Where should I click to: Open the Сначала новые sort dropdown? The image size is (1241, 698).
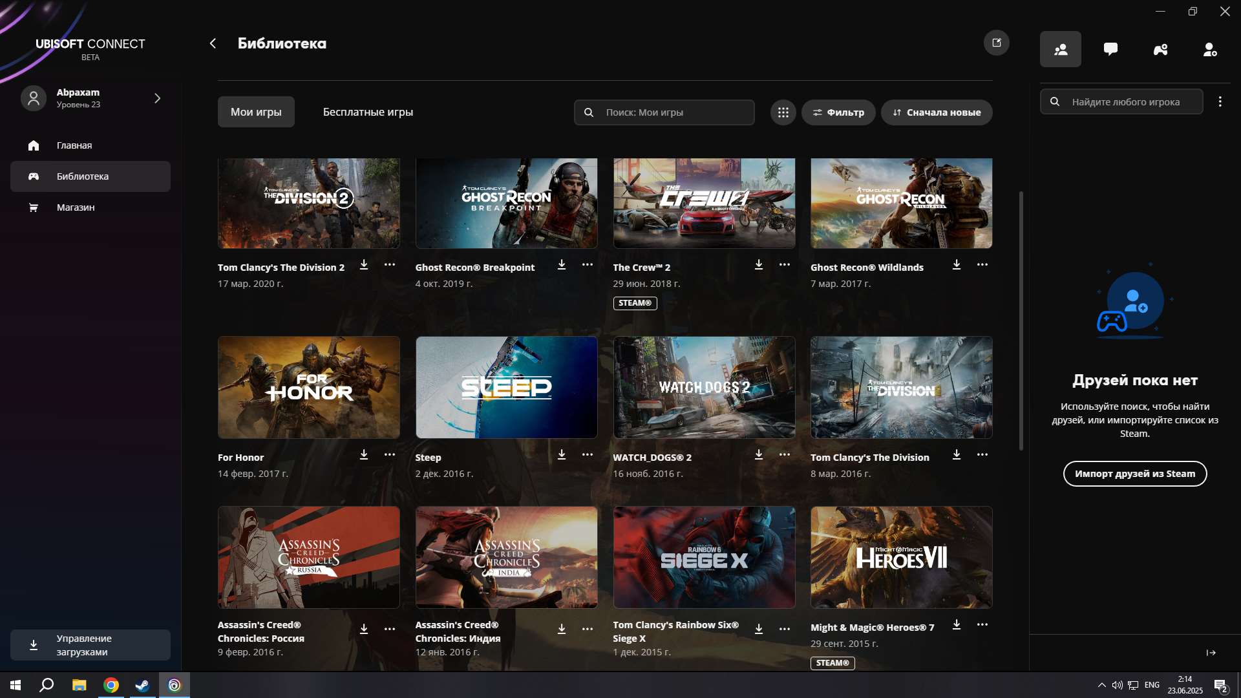click(x=936, y=112)
